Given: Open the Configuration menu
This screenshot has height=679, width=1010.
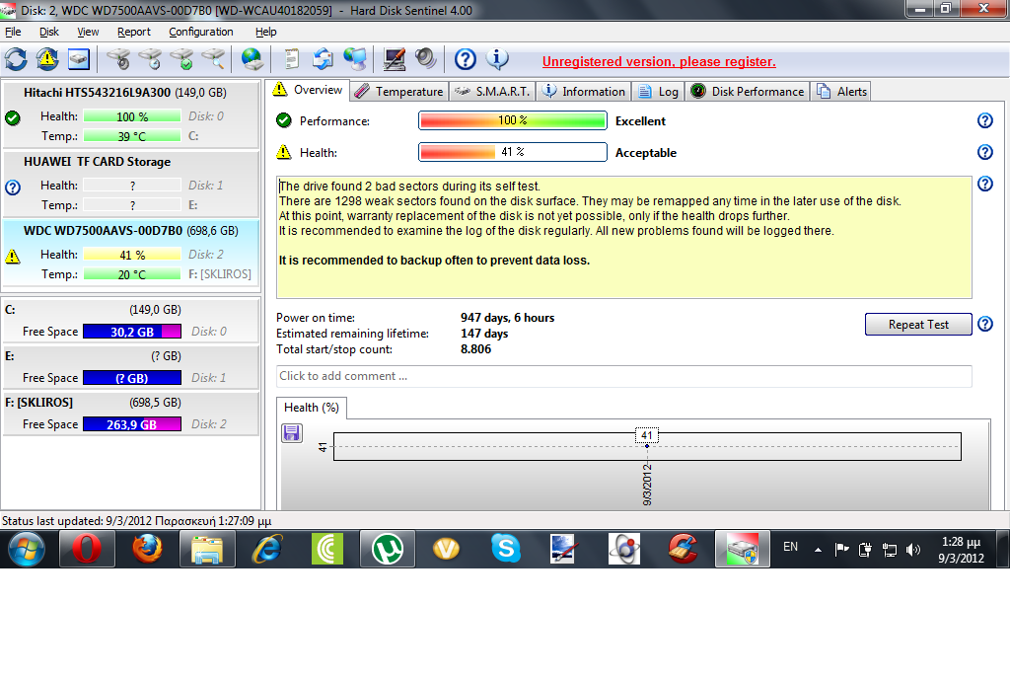Looking at the screenshot, I should (201, 32).
